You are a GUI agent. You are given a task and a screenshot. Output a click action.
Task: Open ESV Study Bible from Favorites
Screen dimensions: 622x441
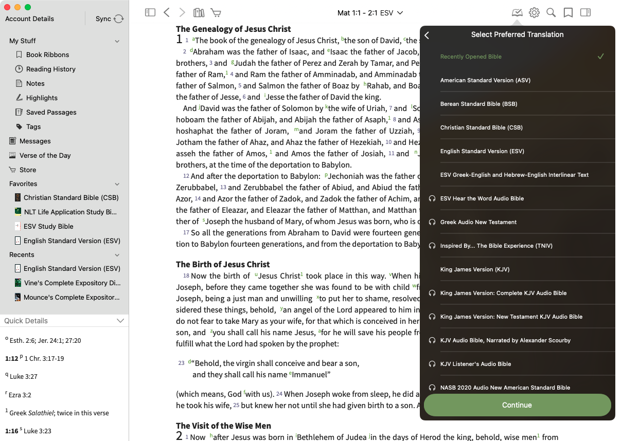pos(48,226)
